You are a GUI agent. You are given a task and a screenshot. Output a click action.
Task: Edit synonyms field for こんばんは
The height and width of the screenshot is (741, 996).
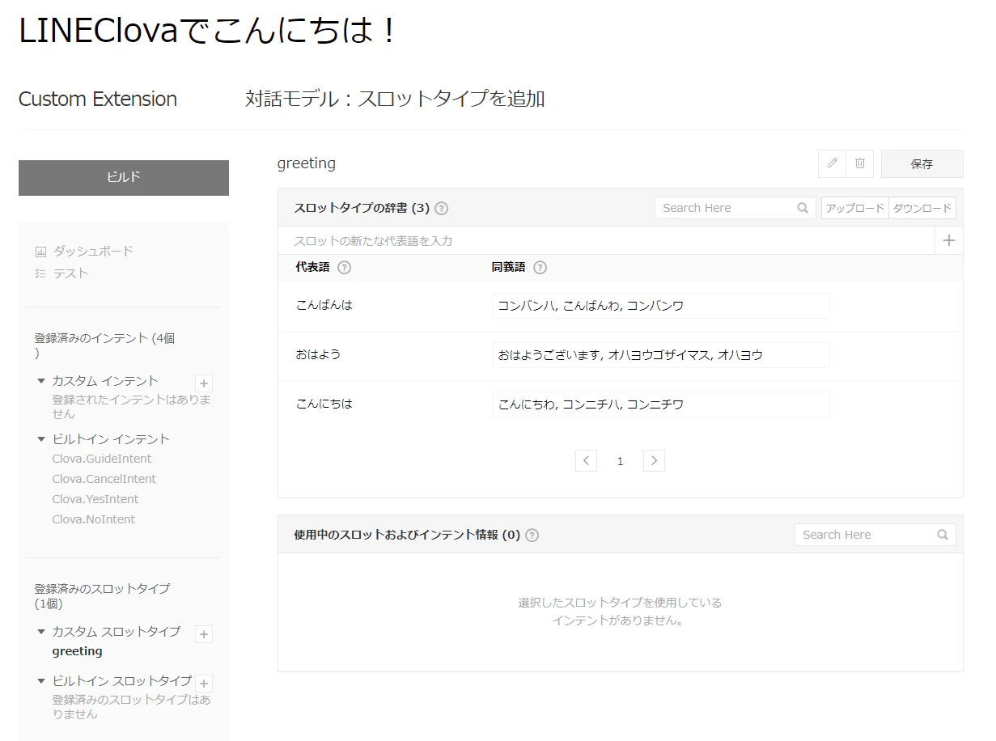coord(661,306)
